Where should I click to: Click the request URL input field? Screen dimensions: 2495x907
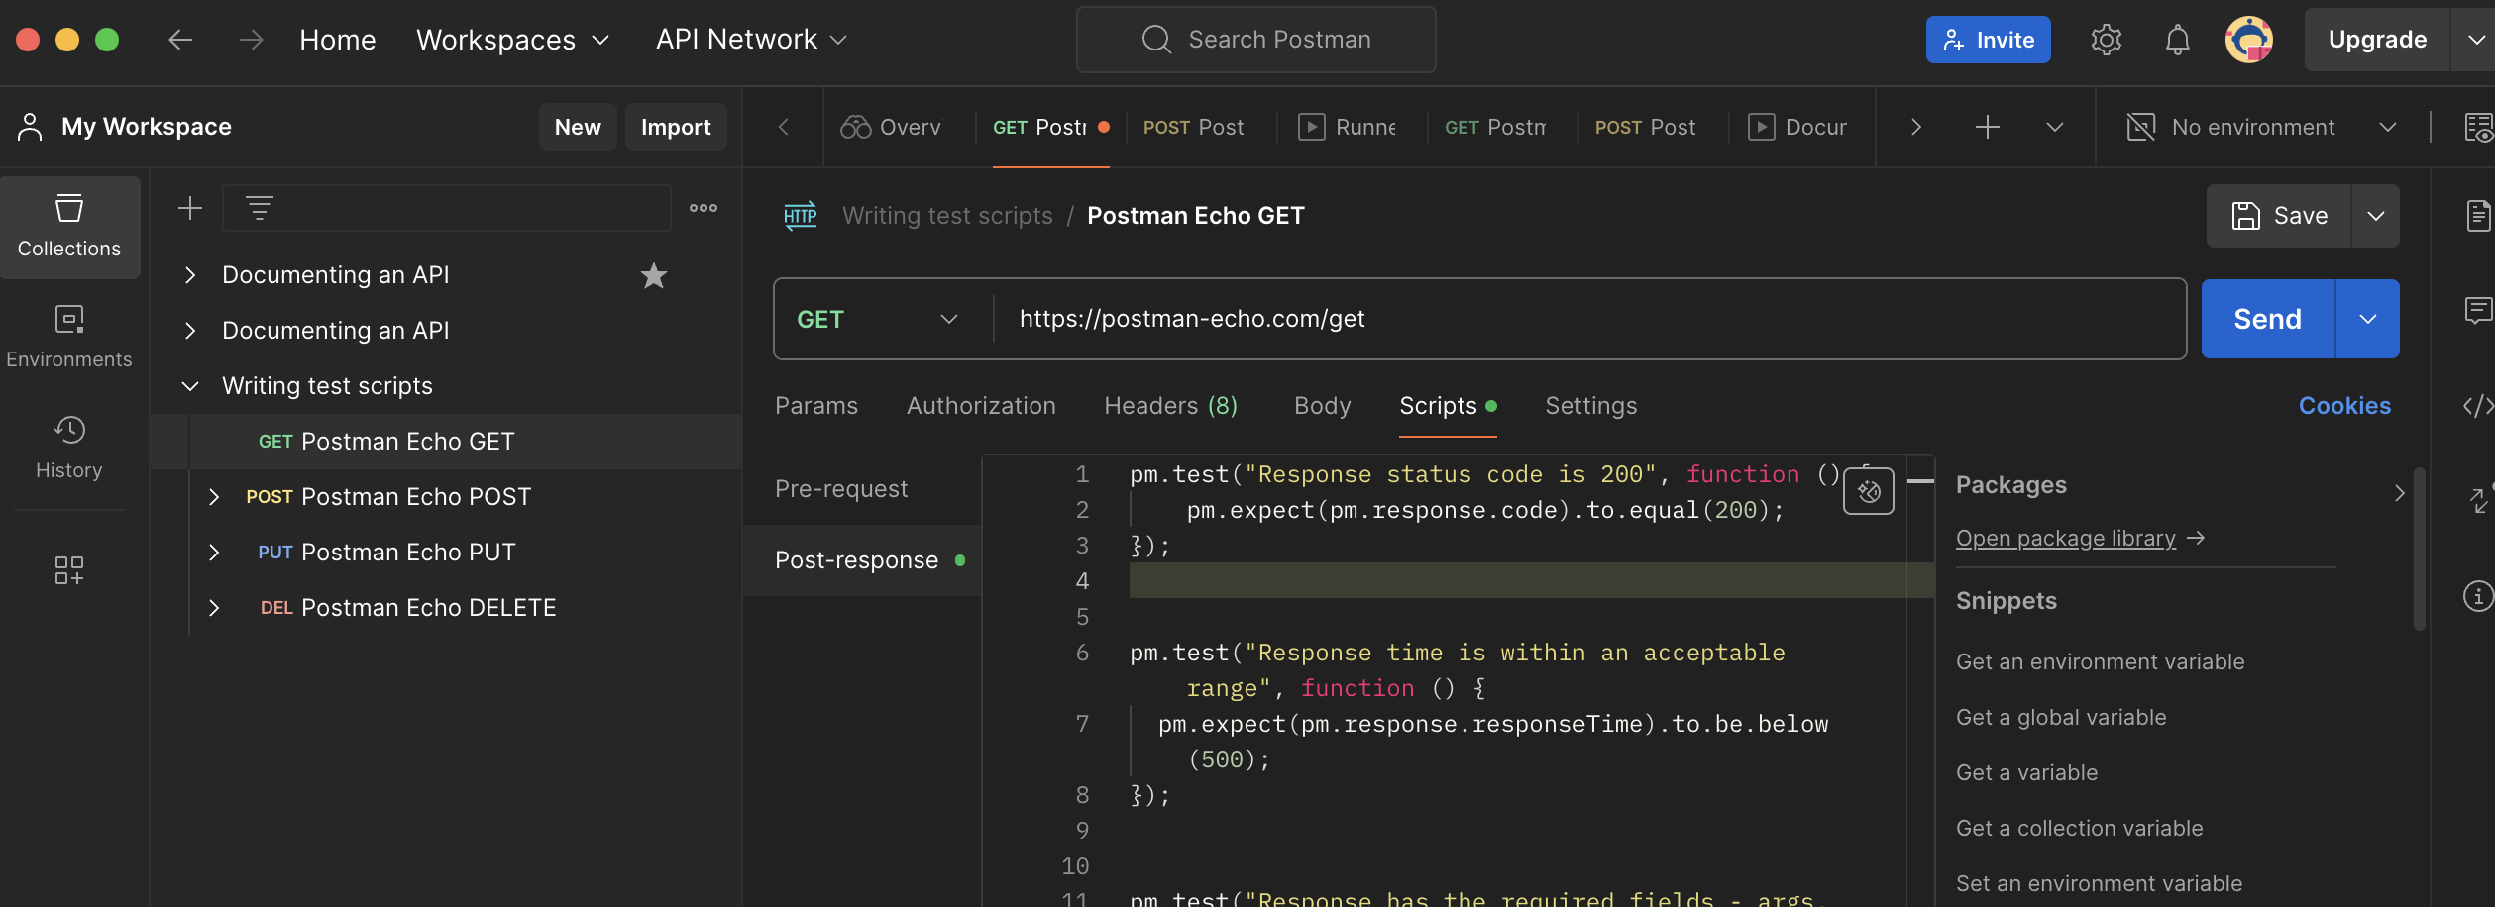1585,319
